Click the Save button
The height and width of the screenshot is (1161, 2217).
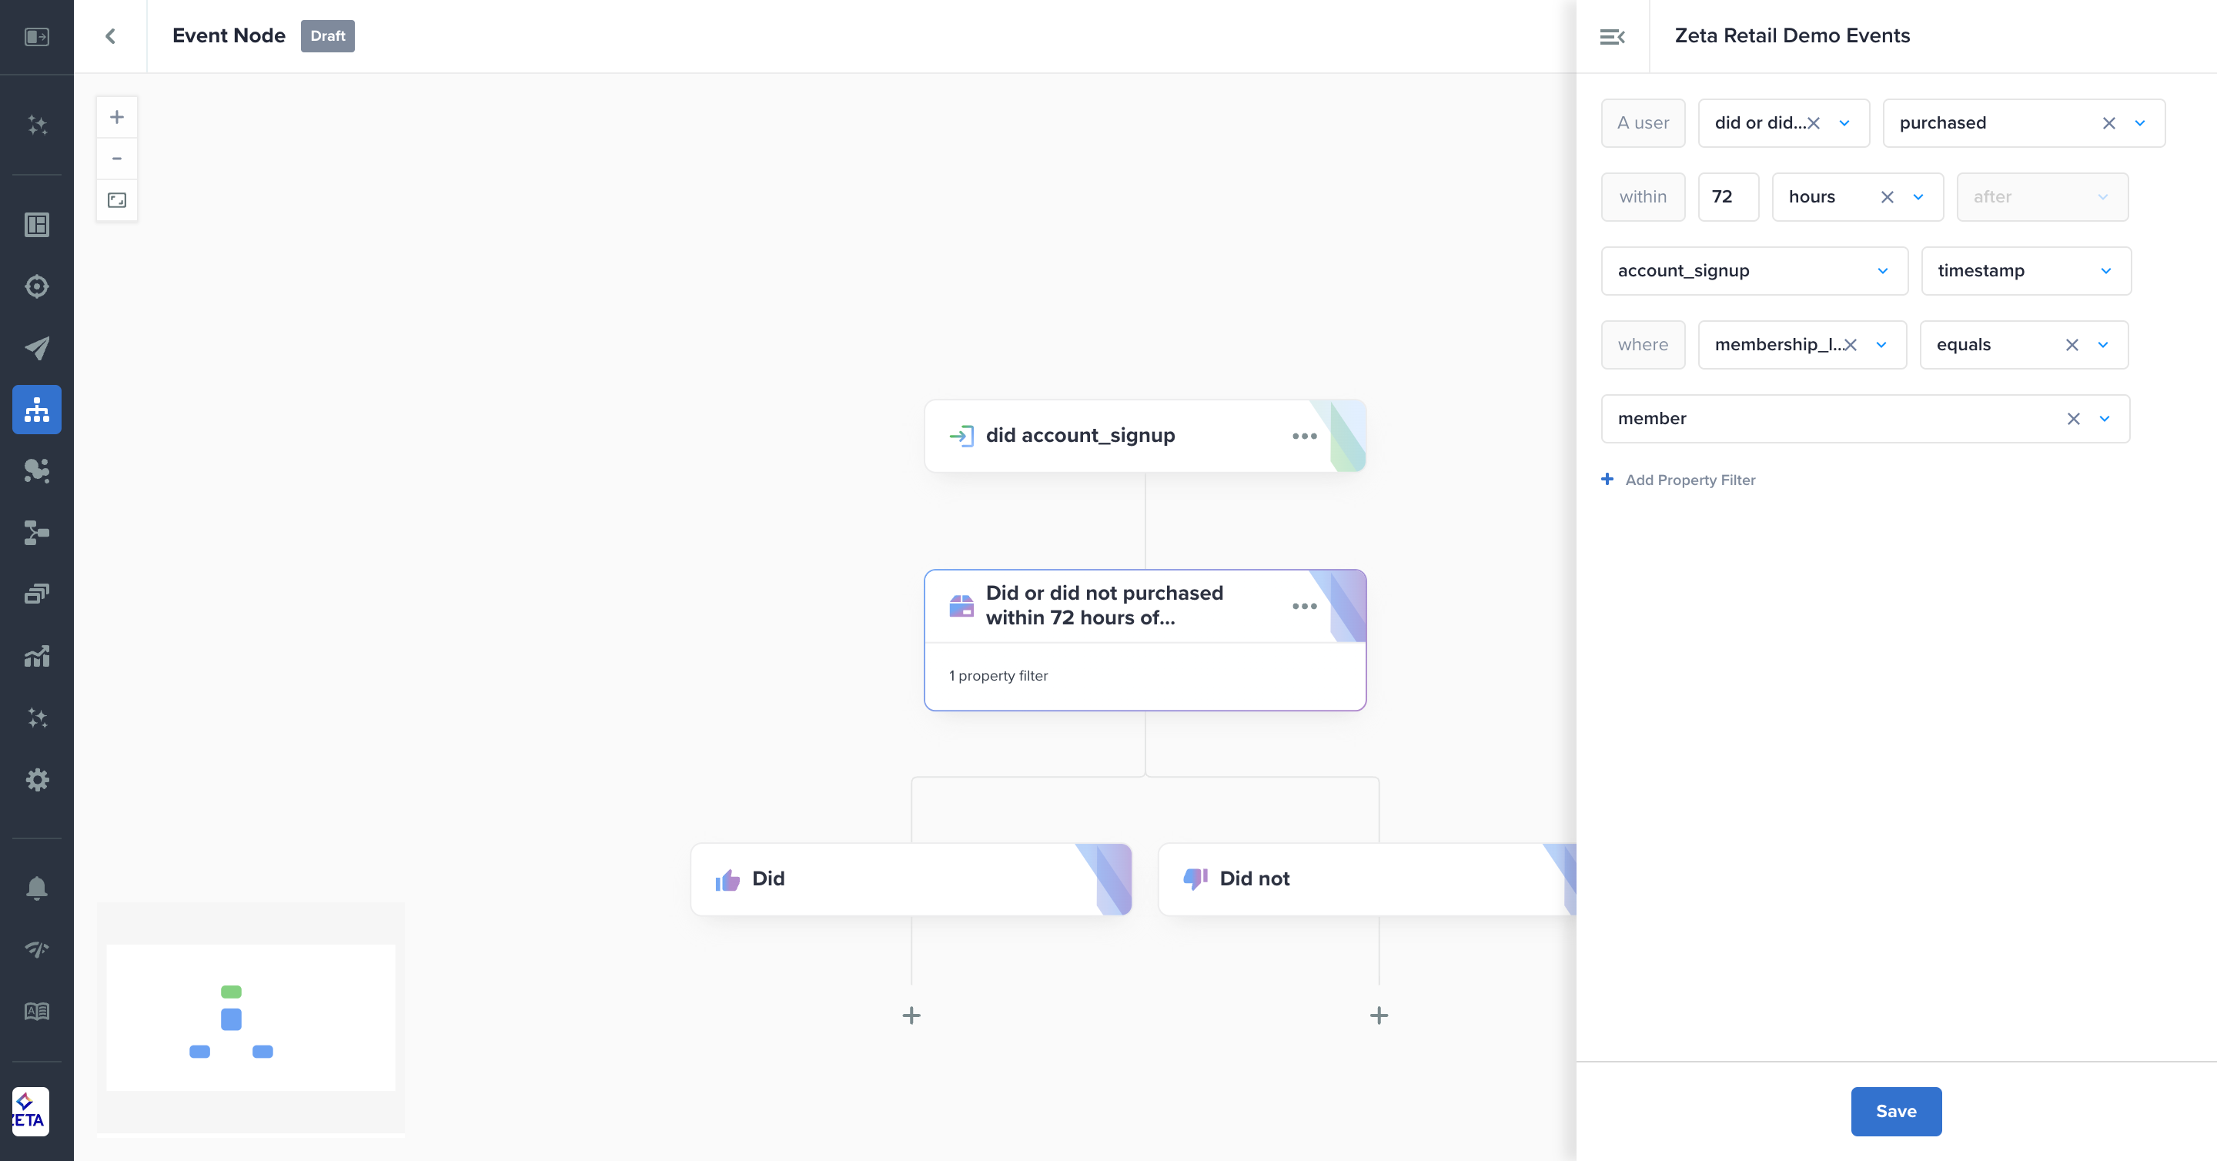pos(1895,1111)
